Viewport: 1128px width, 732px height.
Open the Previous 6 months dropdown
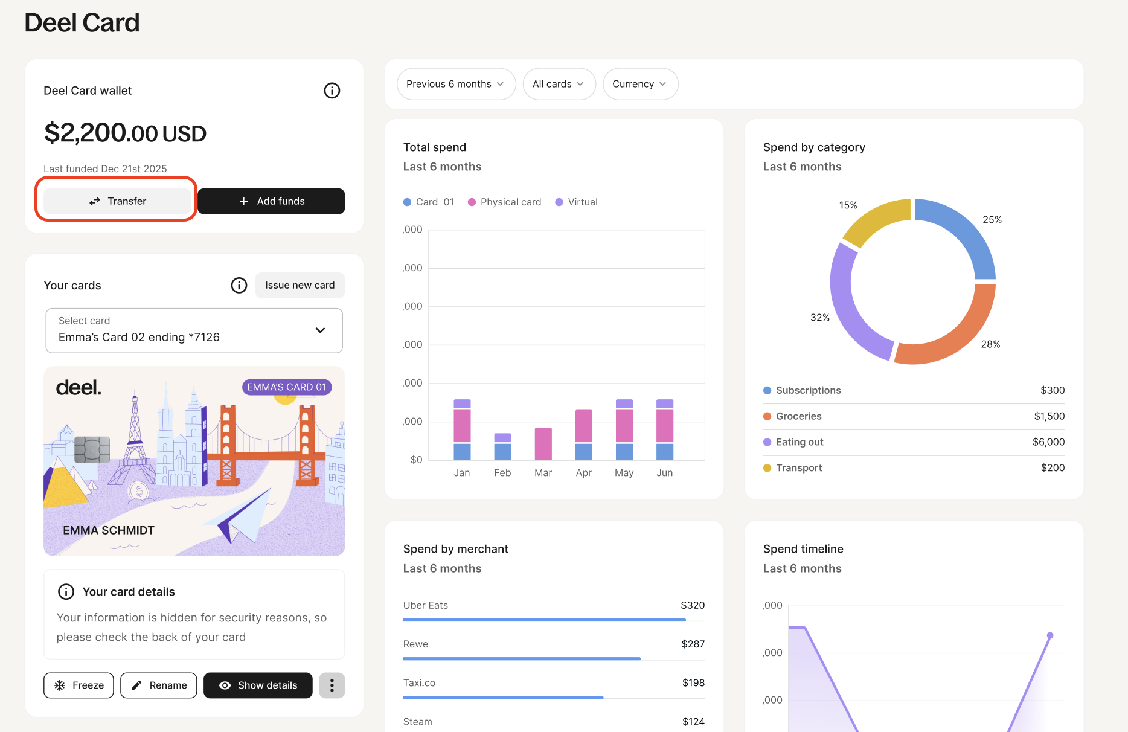pos(455,84)
